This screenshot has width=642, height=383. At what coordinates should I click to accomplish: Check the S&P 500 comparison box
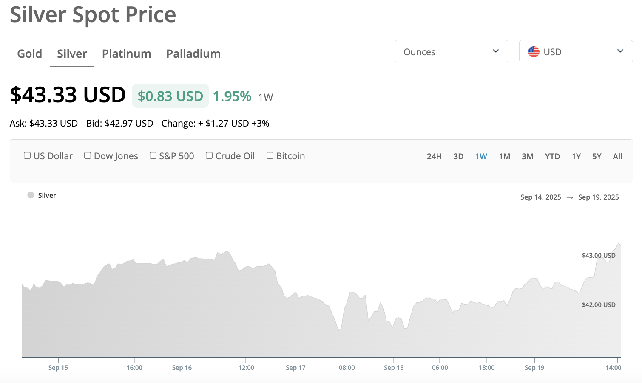click(153, 156)
